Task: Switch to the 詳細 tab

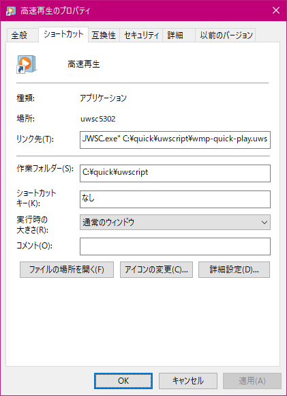Action: [x=179, y=36]
